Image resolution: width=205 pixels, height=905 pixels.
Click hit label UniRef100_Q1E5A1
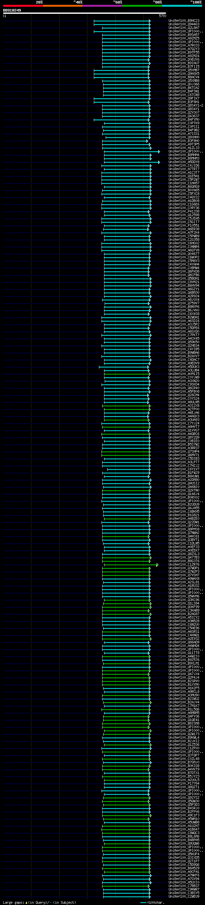[184, 176]
